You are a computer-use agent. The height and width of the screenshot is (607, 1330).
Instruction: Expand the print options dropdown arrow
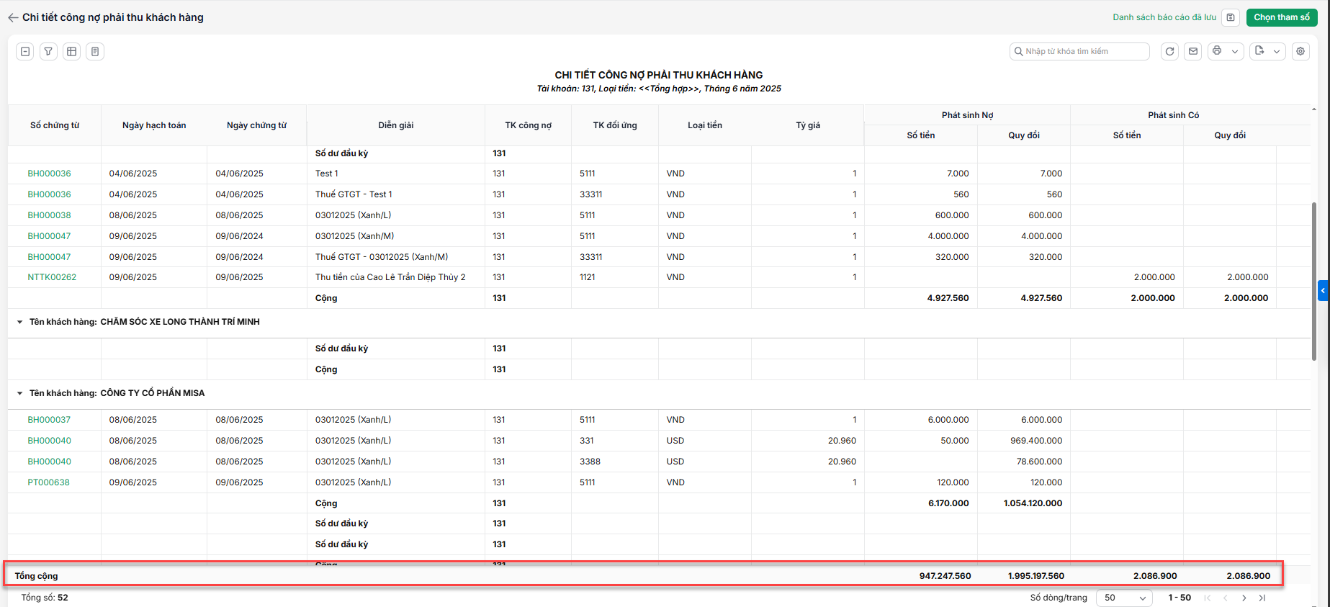(x=1235, y=51)
